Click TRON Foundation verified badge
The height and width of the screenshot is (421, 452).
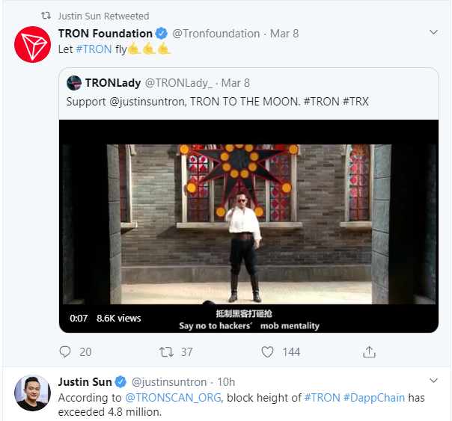tap(161, 34)
